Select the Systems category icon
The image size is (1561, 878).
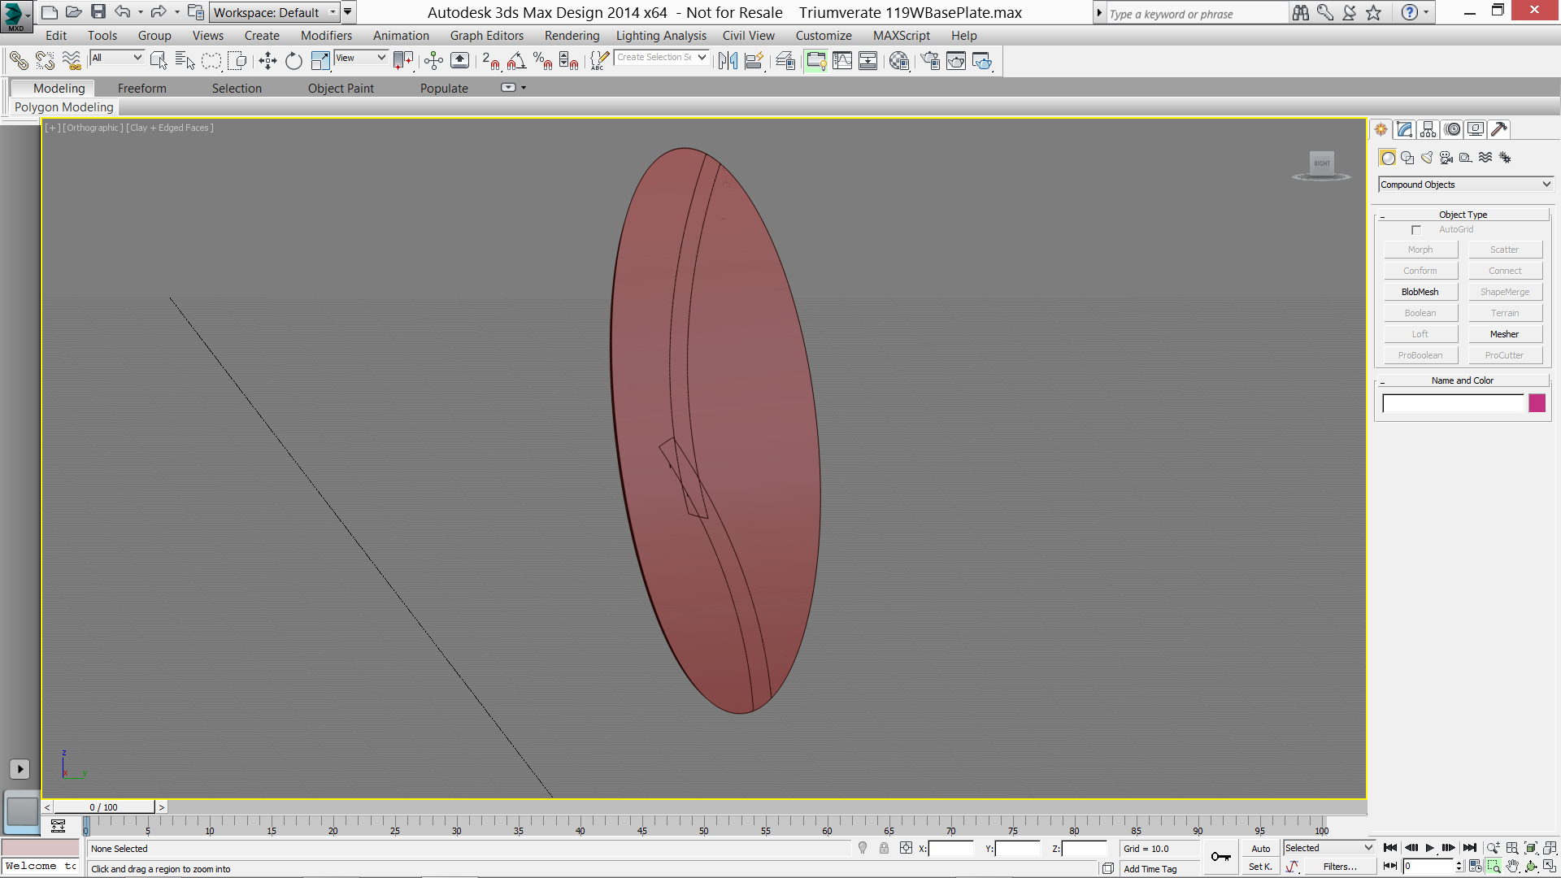[x=1505, y=158]
